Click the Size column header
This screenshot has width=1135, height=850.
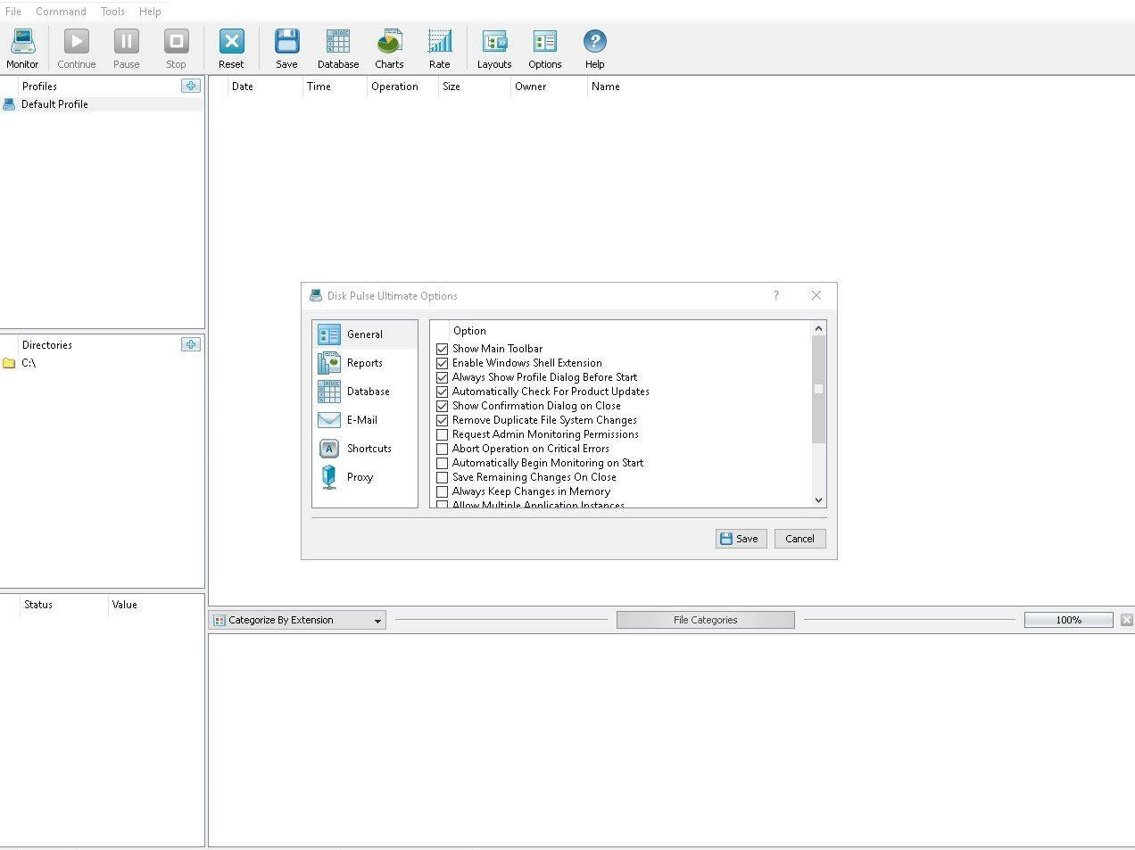pos(475,87)
